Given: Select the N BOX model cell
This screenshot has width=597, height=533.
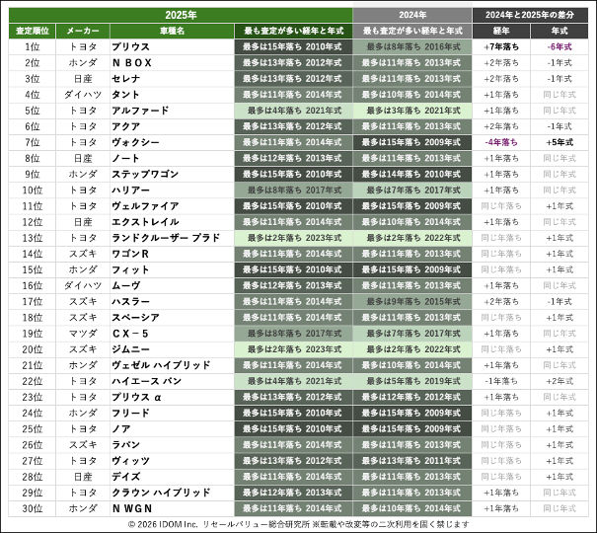Looking at the screenshot, I should [x=132, y=62].
